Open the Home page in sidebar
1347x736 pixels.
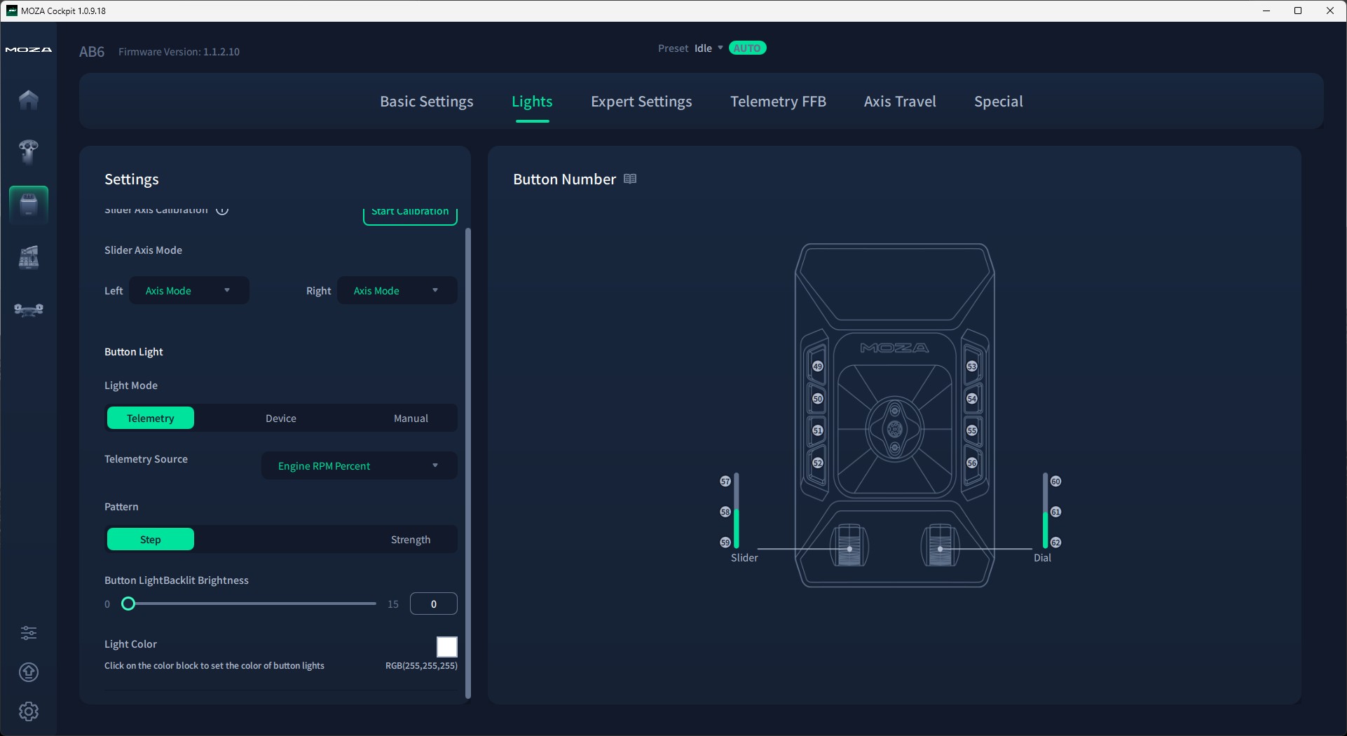pos(29,100)
